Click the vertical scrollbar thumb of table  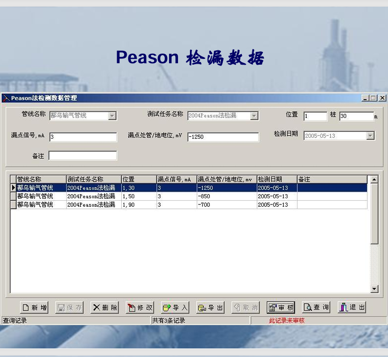click(x=374, y=213)
